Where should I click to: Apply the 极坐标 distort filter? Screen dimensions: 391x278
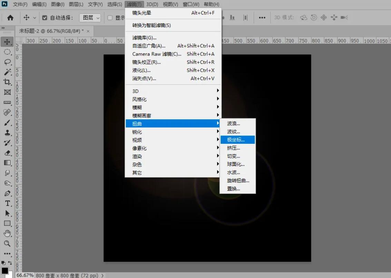237,139
